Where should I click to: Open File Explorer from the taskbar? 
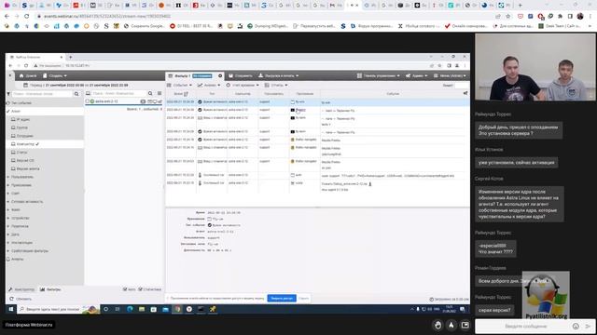[142, 309]
